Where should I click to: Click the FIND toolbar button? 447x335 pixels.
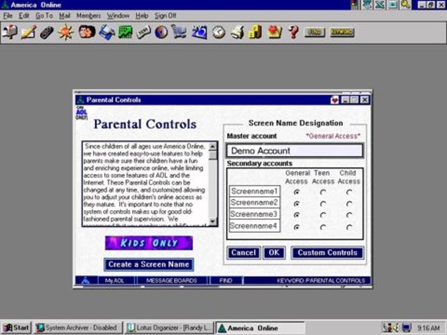314,32
